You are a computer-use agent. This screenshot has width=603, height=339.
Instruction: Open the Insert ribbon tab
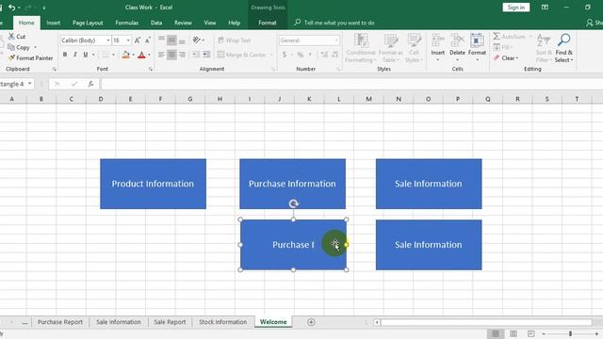pyautogui.click(x=53, y=23)
